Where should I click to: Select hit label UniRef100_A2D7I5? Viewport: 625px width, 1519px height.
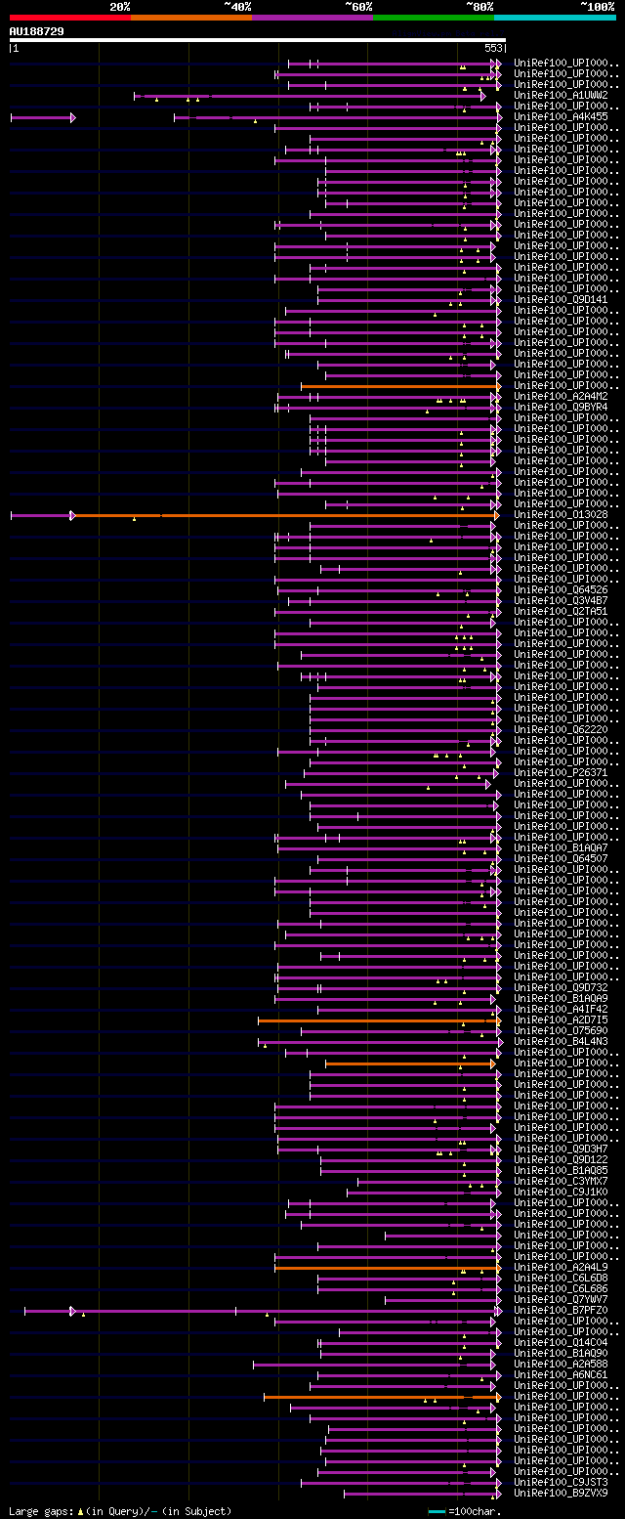tap(561, 1020)
